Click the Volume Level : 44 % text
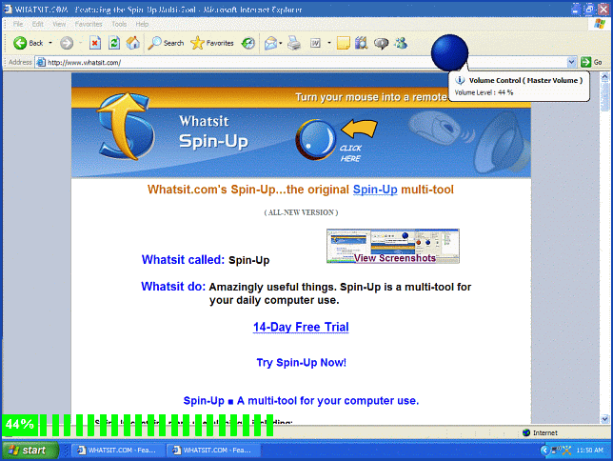 coord(484,92)
